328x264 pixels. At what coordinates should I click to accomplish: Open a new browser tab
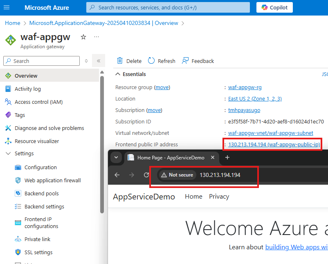[x=227, y=157]
